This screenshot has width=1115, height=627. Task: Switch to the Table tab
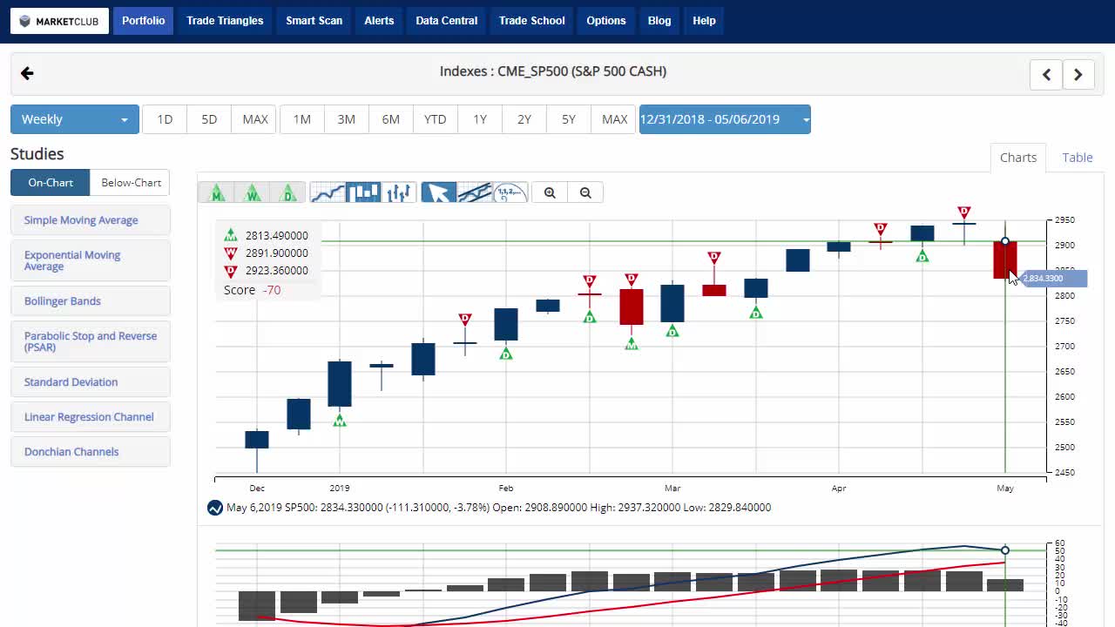pos(1078,158)
